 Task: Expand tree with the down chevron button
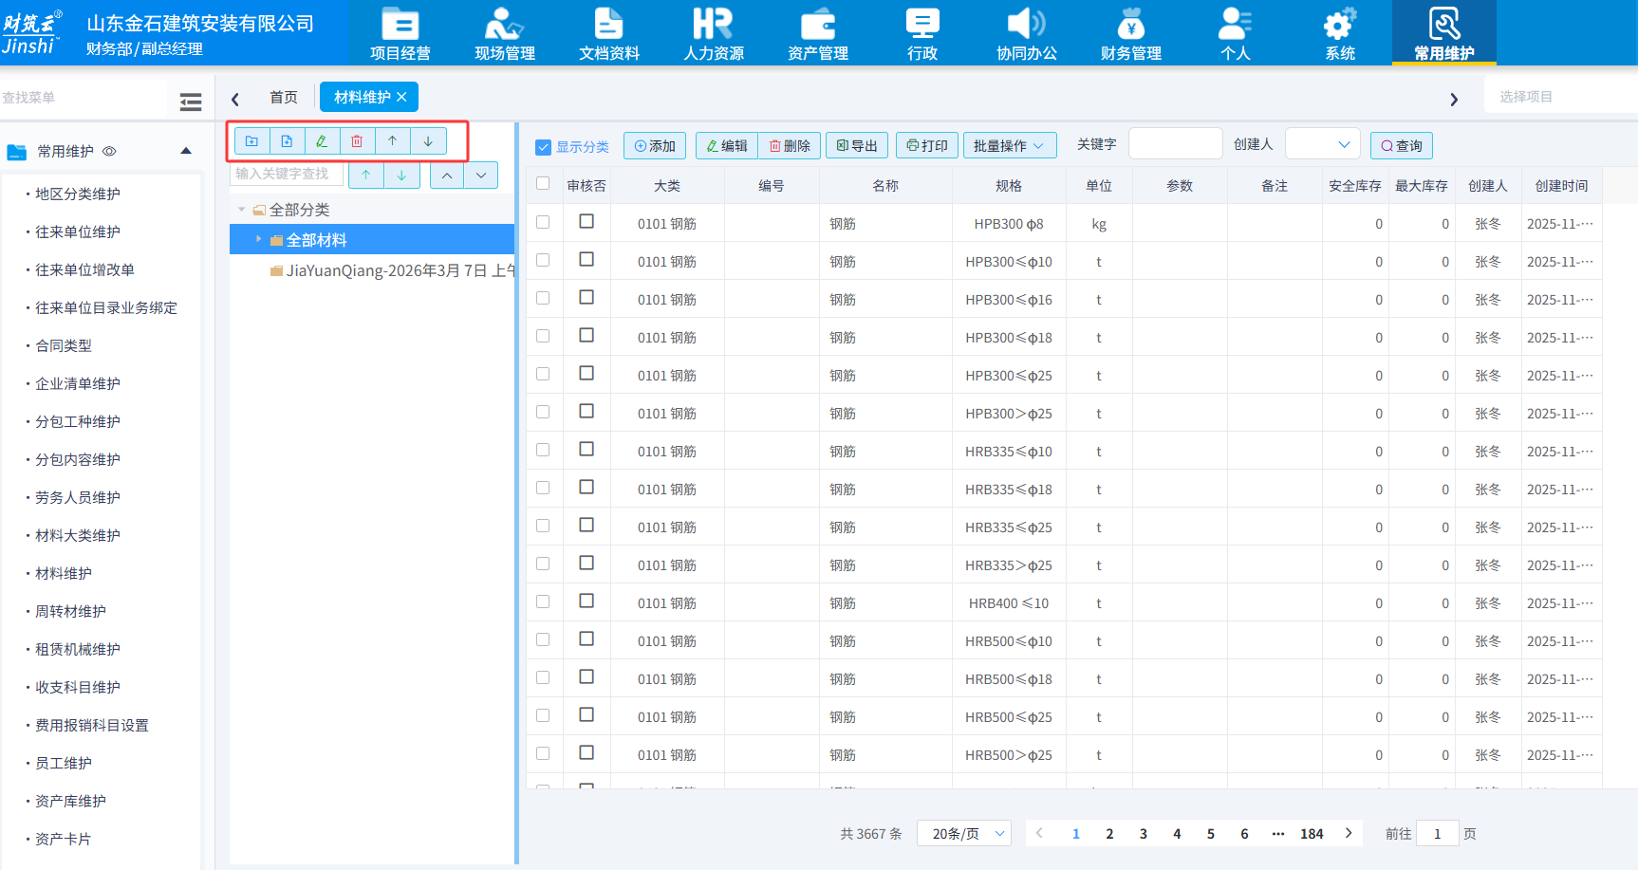481,175
